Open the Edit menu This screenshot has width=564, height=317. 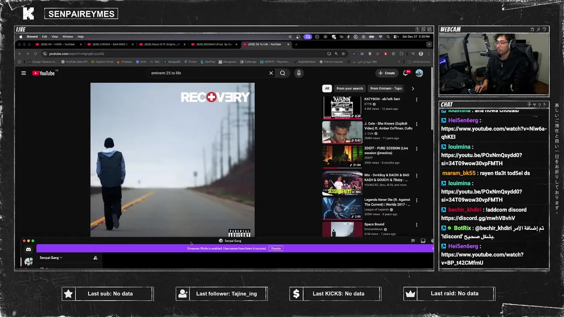tap(45, 37)
